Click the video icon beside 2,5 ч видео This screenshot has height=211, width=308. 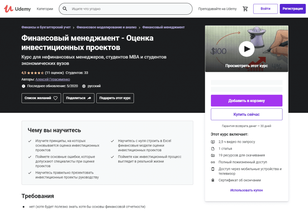point(213,142)
